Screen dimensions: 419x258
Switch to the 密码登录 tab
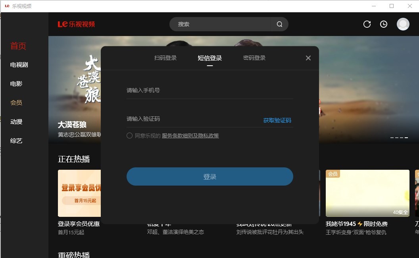pyautogui.click(x=254, y=57)
